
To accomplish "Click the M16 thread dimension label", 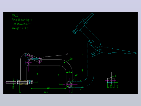I will (13, 87).
